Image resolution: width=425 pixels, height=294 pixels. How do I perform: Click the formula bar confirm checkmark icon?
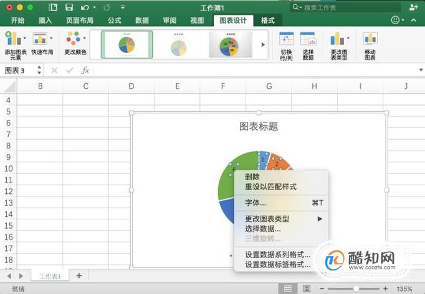pos(70,71)
